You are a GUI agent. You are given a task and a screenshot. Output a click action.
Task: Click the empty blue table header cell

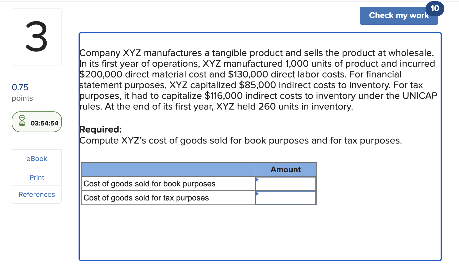click(x=168, y=169)
